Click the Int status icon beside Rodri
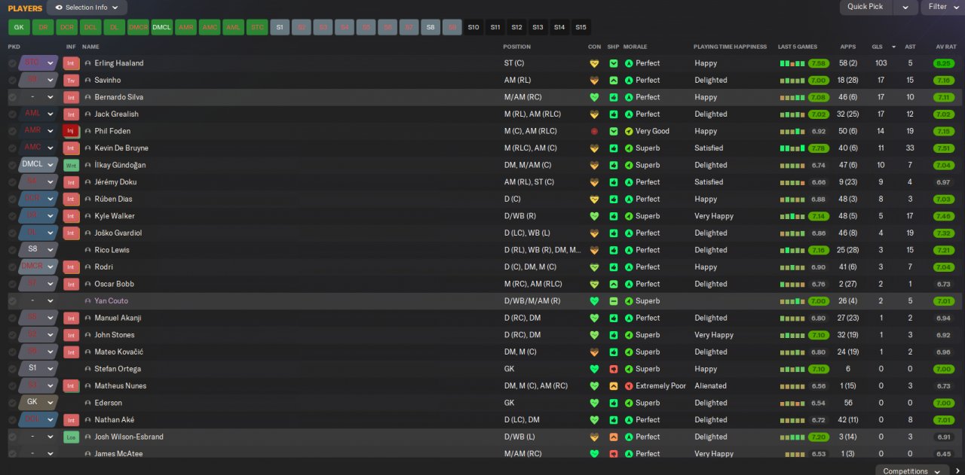Viewport: 965px width, 475px height. click(71, 267)
